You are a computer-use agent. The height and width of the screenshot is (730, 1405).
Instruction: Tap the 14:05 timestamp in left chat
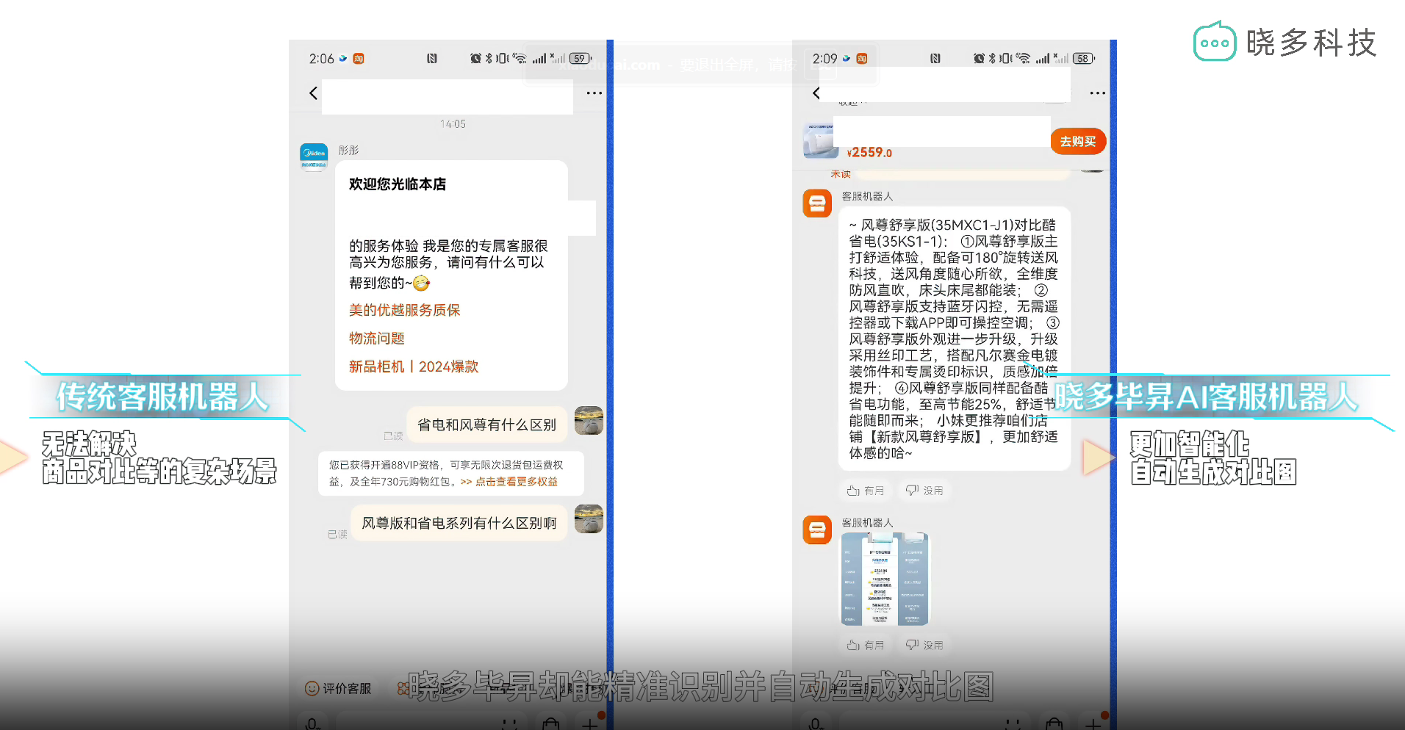[x=453, y=124]
